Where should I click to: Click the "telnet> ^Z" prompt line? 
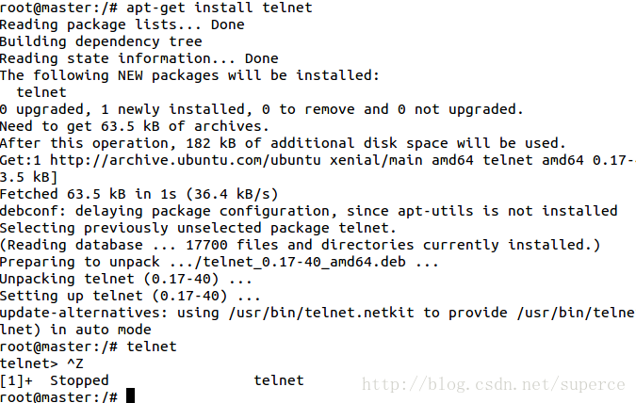click(42, 363)
